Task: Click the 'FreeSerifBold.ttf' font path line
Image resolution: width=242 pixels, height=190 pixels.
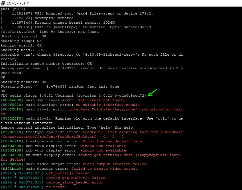Action: pos(62,137)
